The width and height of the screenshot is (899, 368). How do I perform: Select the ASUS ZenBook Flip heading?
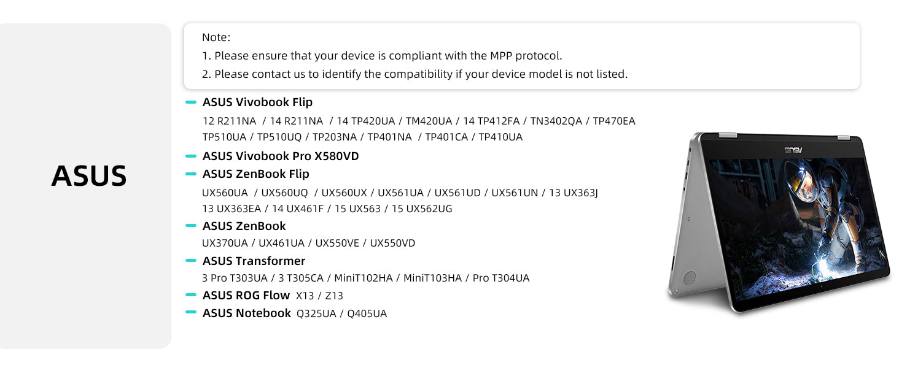tap(255, 174)
